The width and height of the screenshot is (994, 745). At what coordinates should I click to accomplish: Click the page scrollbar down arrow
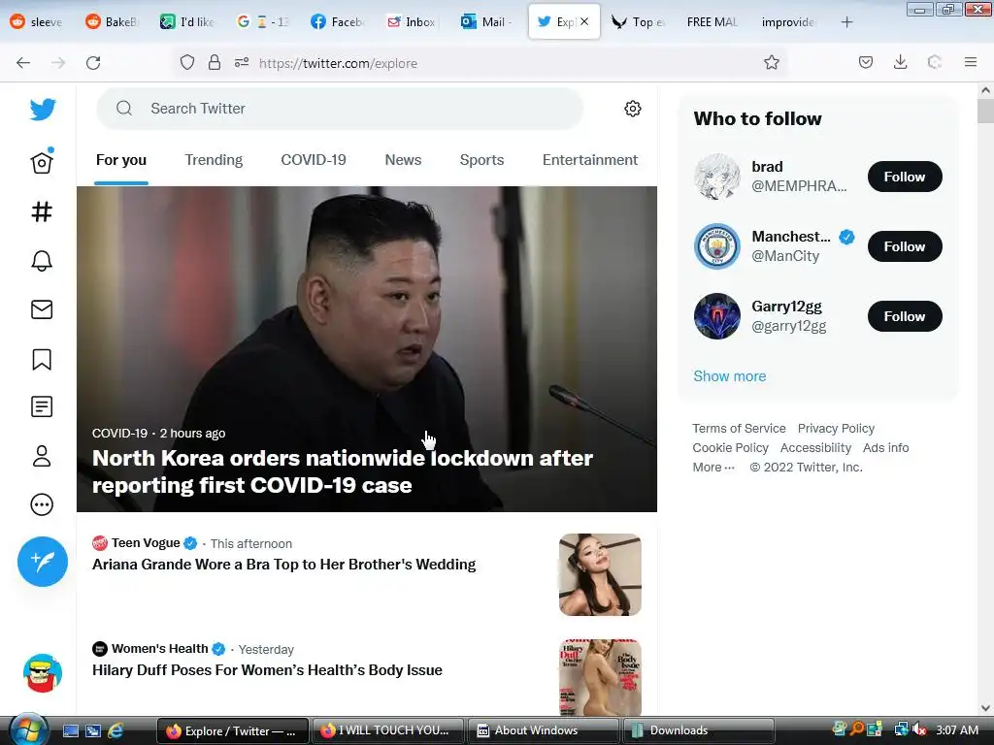coord(985,708)
